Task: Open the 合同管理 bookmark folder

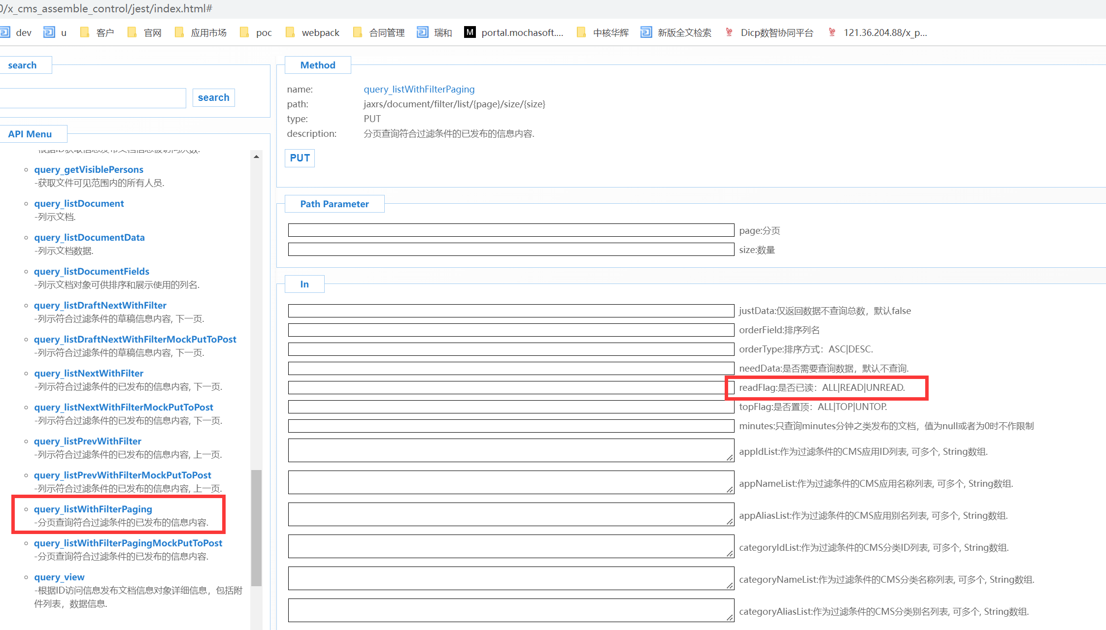Action: (379, 32)
